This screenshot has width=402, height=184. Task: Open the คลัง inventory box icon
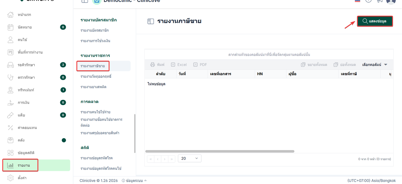[10, 140]
